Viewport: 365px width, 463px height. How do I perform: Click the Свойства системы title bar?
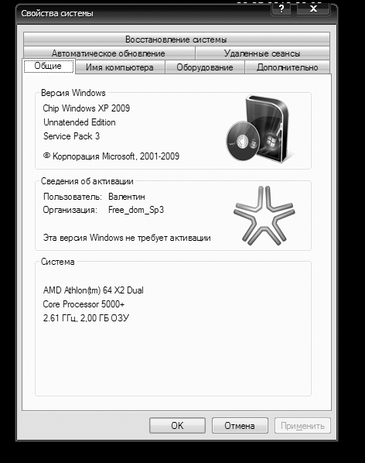coord(145,13)
